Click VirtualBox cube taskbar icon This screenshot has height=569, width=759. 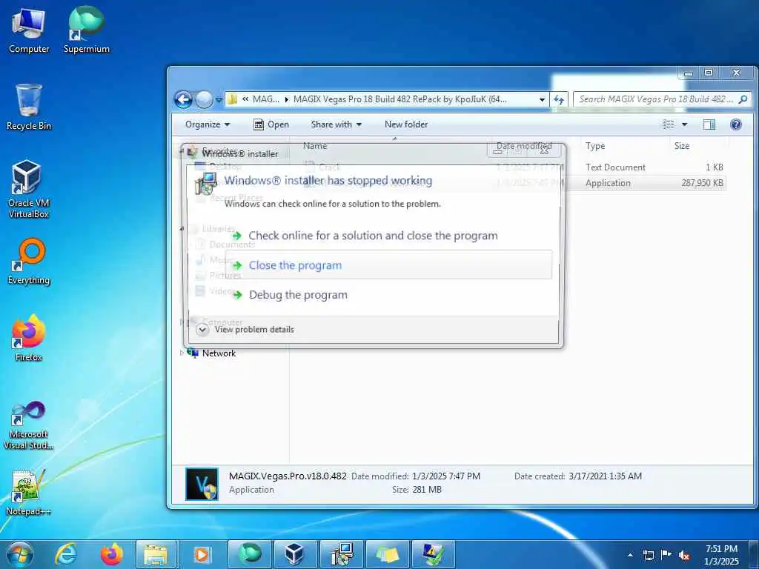295,554
